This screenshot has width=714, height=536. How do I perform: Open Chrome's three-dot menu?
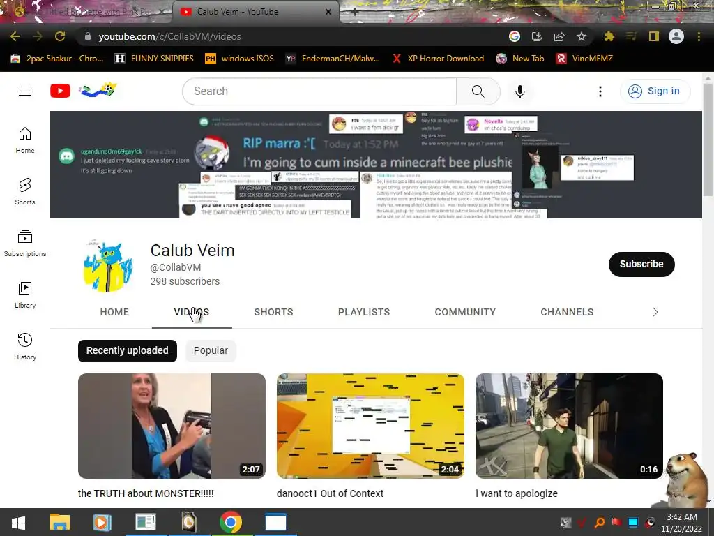pos(699,36)
